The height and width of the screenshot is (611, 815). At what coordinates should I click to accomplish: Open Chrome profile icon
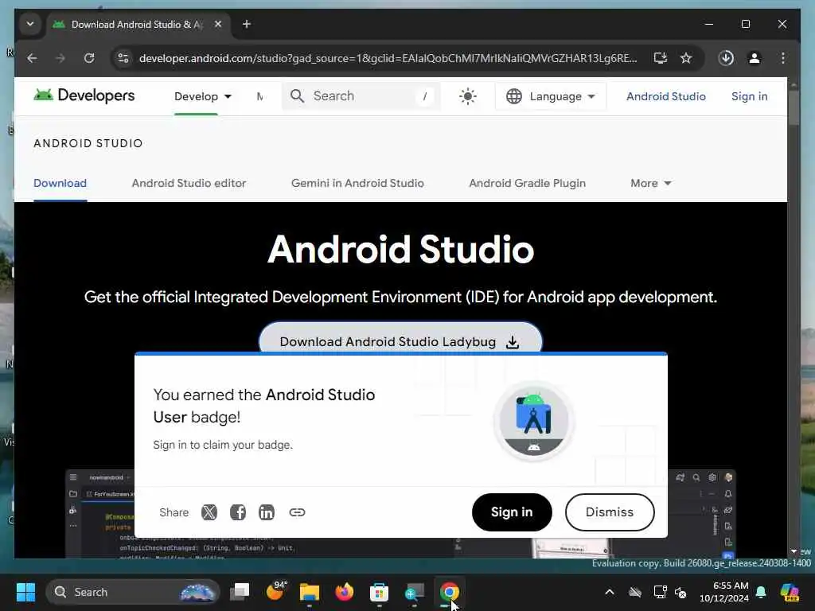coord(755,57)
